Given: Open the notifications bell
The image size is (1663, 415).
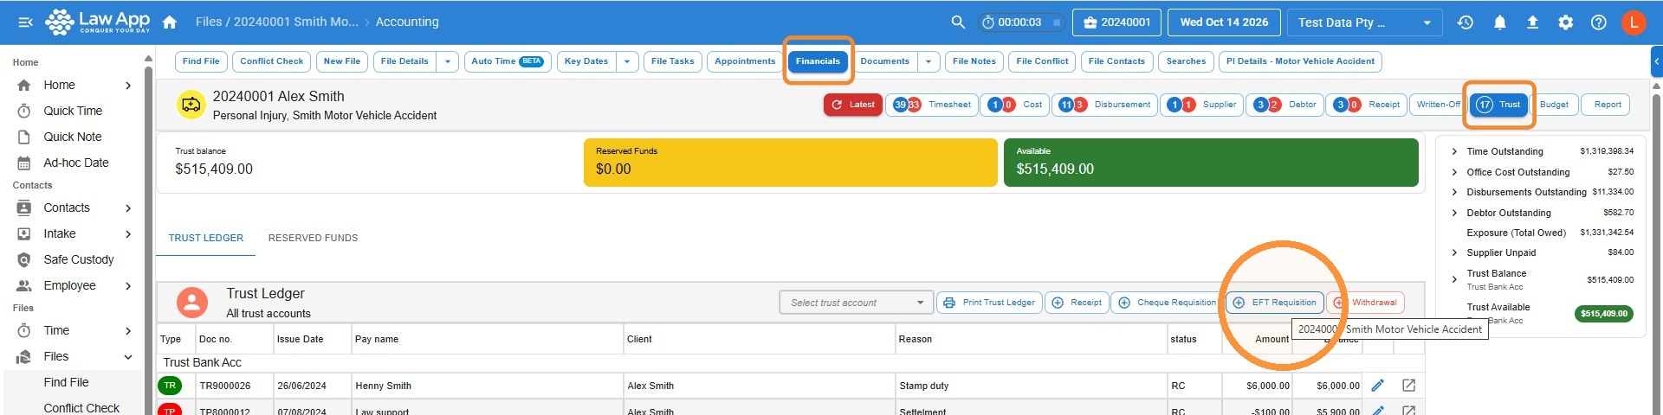Looking at the screenshot, I should click(1499, 22).
